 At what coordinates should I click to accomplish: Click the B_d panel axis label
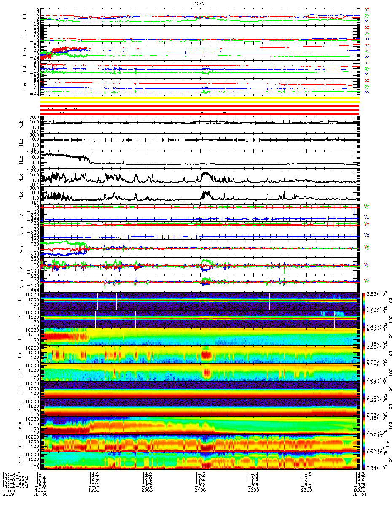coord(25,70)
